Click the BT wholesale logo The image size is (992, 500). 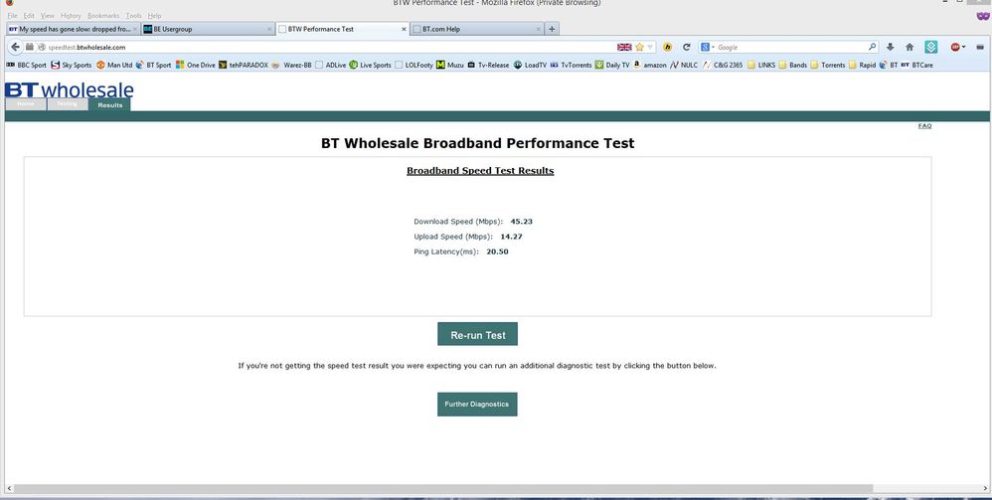tap(69, 89)
